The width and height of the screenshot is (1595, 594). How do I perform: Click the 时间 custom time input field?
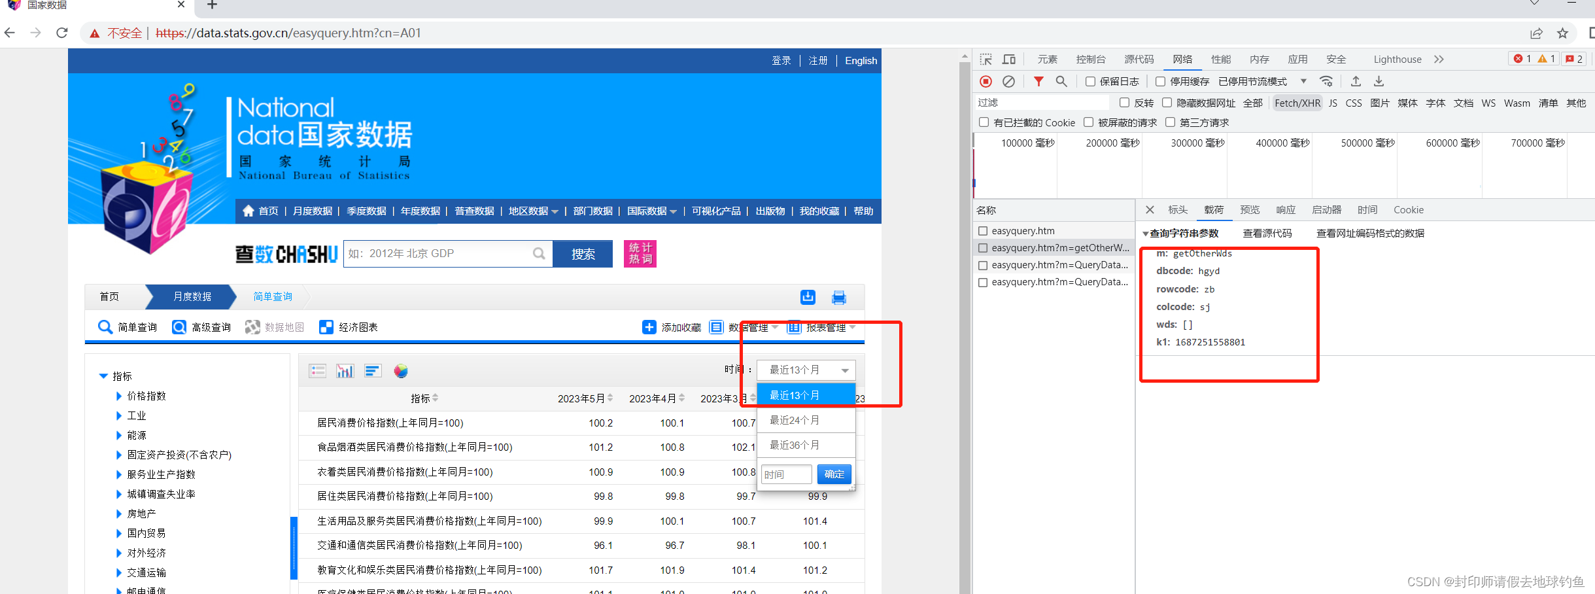786,474
